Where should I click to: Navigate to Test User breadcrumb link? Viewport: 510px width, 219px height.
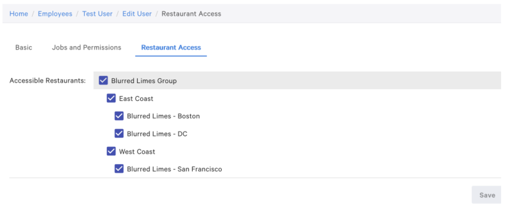pos(97,14)
